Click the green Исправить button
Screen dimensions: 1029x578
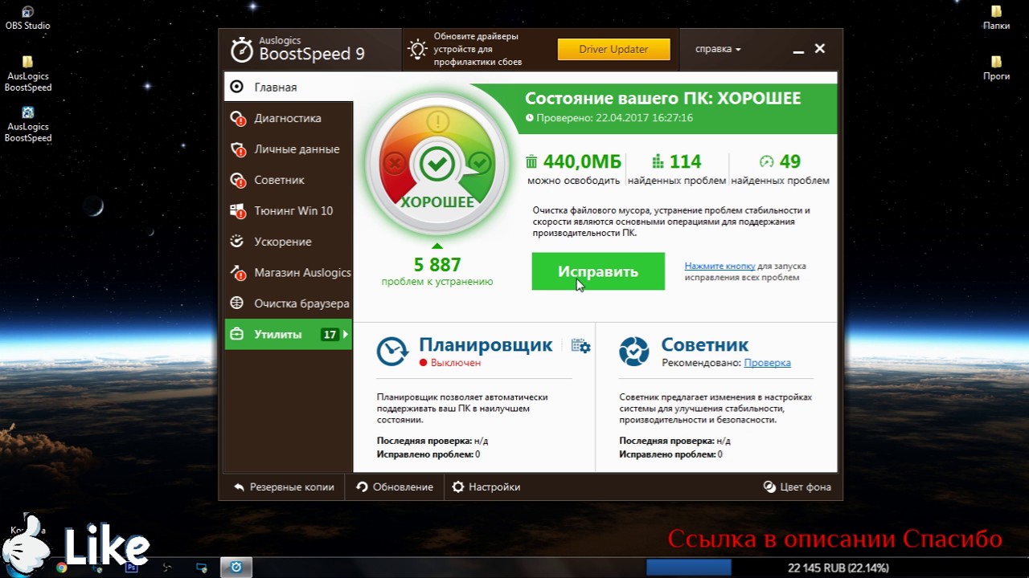(598, 271)
